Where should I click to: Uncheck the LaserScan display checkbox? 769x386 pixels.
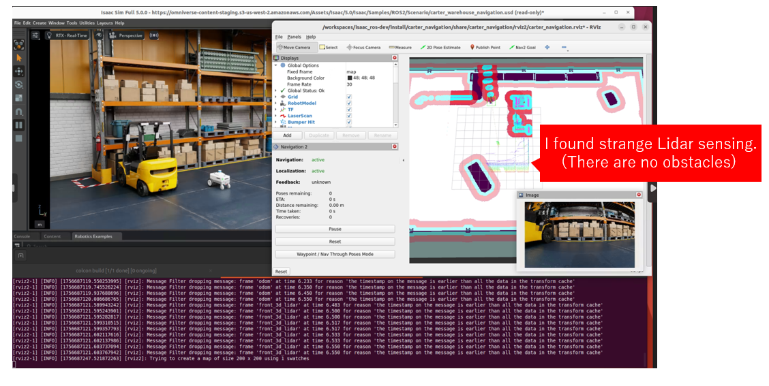click(349, 116)
